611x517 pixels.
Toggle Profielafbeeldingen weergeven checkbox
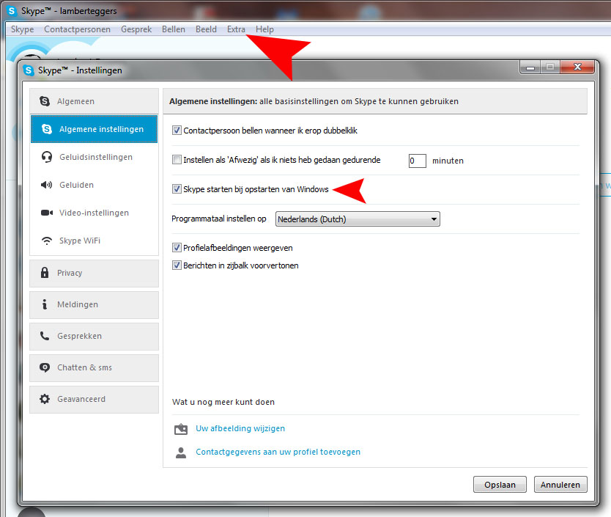coord(177,247)
